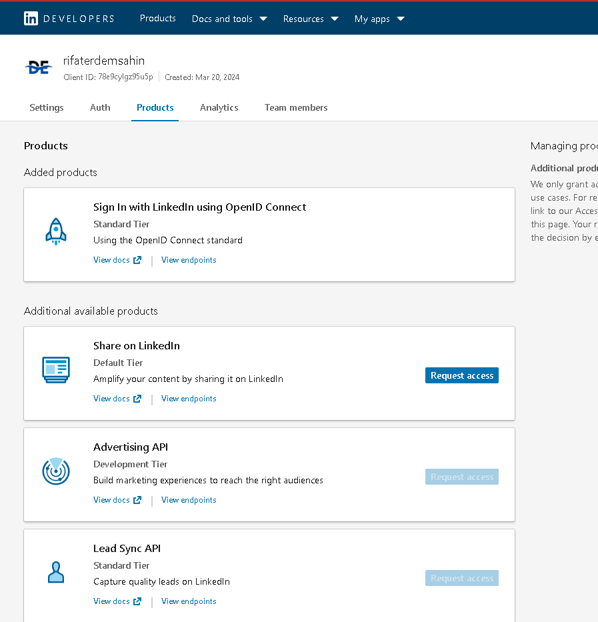Click the Development Tier label

pyautogui.click(x=130, y=464)
